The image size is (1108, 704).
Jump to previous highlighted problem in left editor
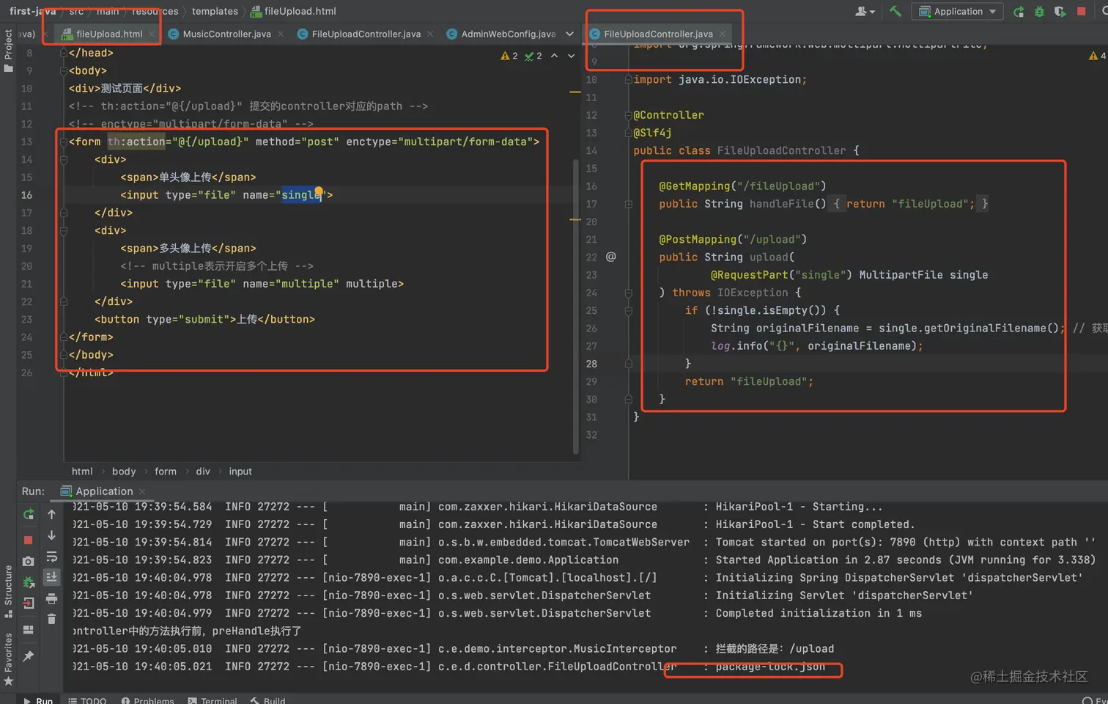[555, 56]
